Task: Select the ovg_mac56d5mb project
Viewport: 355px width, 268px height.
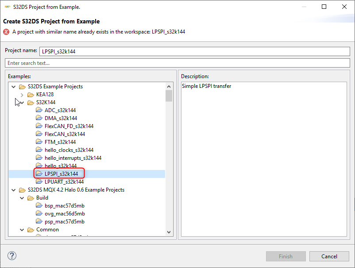Action: tap(65, 214)
